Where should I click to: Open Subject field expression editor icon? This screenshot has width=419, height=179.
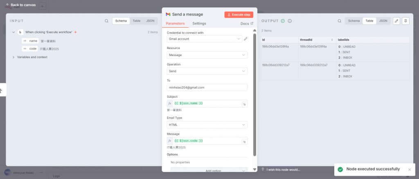point(244,105)
